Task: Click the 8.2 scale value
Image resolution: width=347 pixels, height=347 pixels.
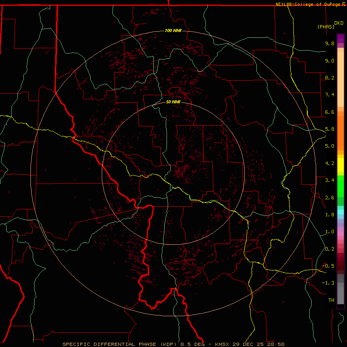Action: click(x=330, y=77)
